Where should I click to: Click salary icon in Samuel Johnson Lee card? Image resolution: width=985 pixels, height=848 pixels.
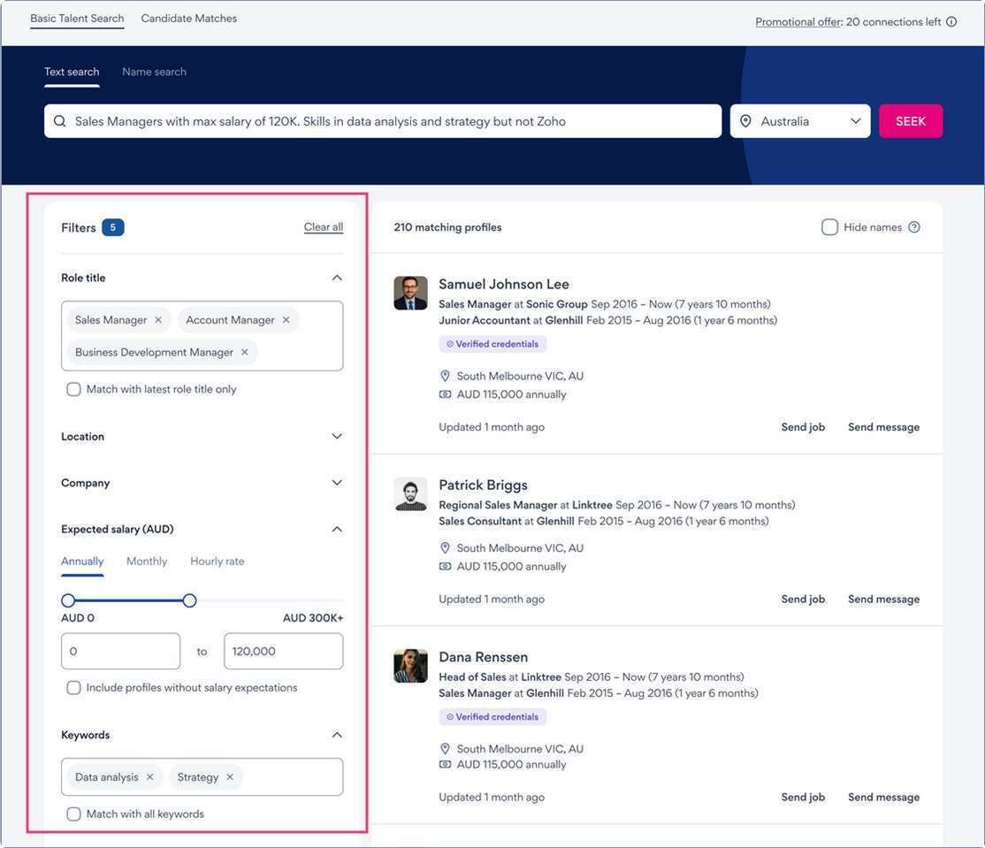(445, 394)
